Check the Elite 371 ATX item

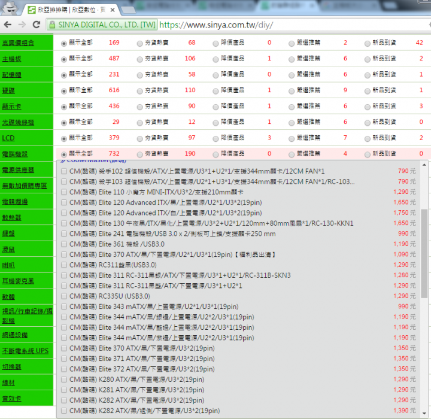click(x=64, y=359)
